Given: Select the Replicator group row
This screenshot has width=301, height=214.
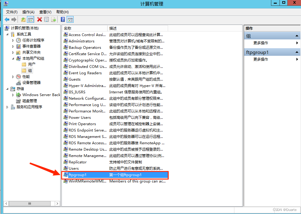Looking at the screenshot, I should pyautogui.click(x=115, y=162).
